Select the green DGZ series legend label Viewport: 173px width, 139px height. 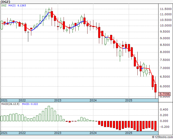coord(4,5)
